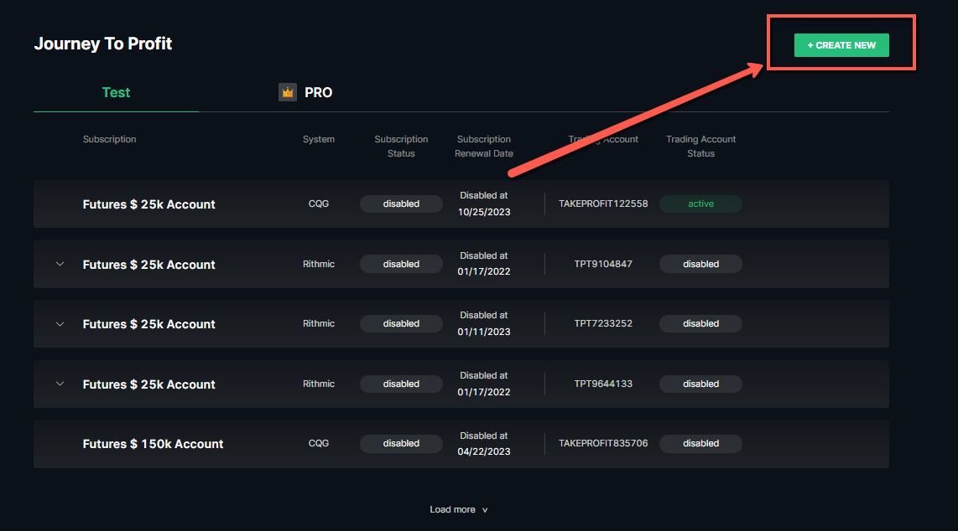Click the System column header
958x531 pixels.
tap(319, 139)
